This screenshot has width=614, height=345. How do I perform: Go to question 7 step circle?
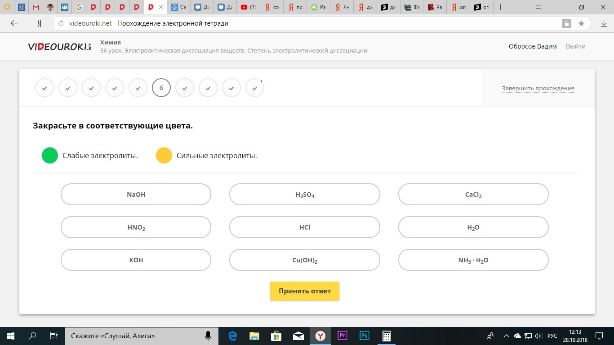tap(185, 88)
